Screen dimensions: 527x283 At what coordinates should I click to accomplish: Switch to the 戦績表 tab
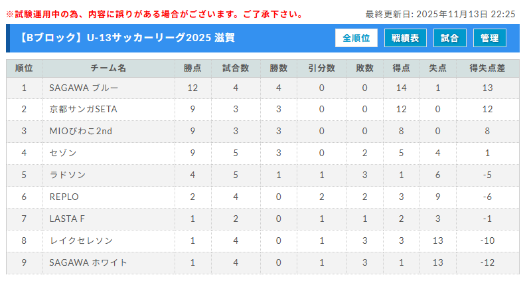click(x=405, y=39)
